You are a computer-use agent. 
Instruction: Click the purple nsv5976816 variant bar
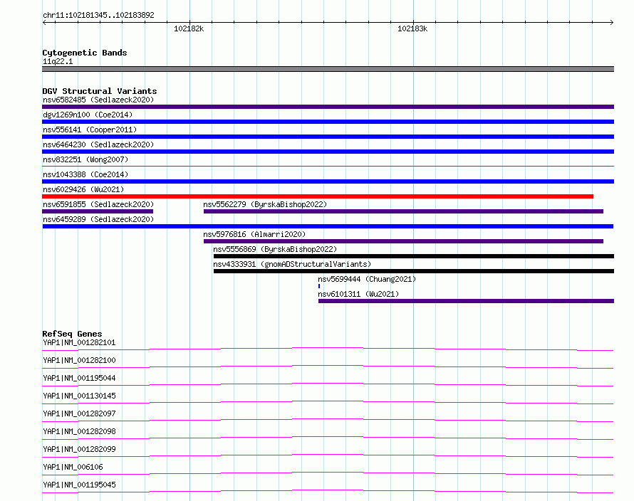point(403,241)
